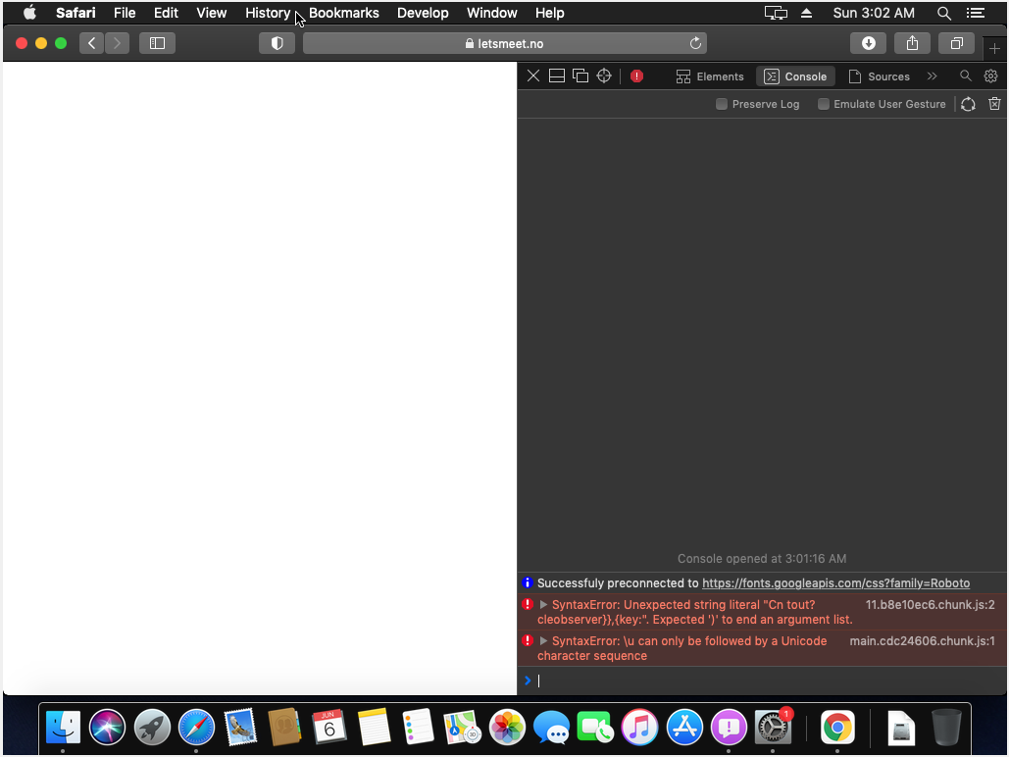Click the red error count indicator
This screenshot has height=757, width=1009.
tap(637, 76)
